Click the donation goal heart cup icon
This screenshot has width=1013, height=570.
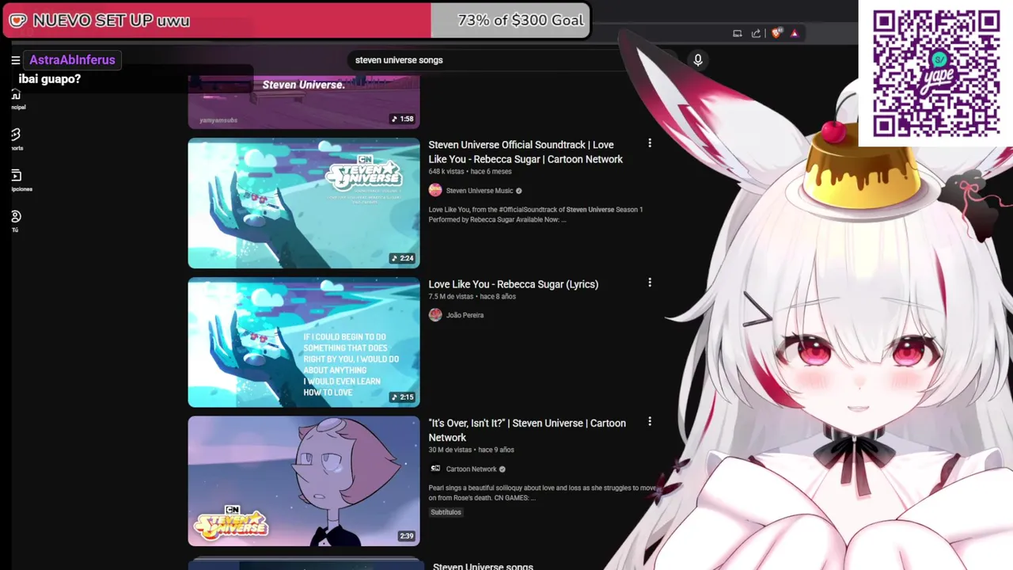(x=17, y=21)
